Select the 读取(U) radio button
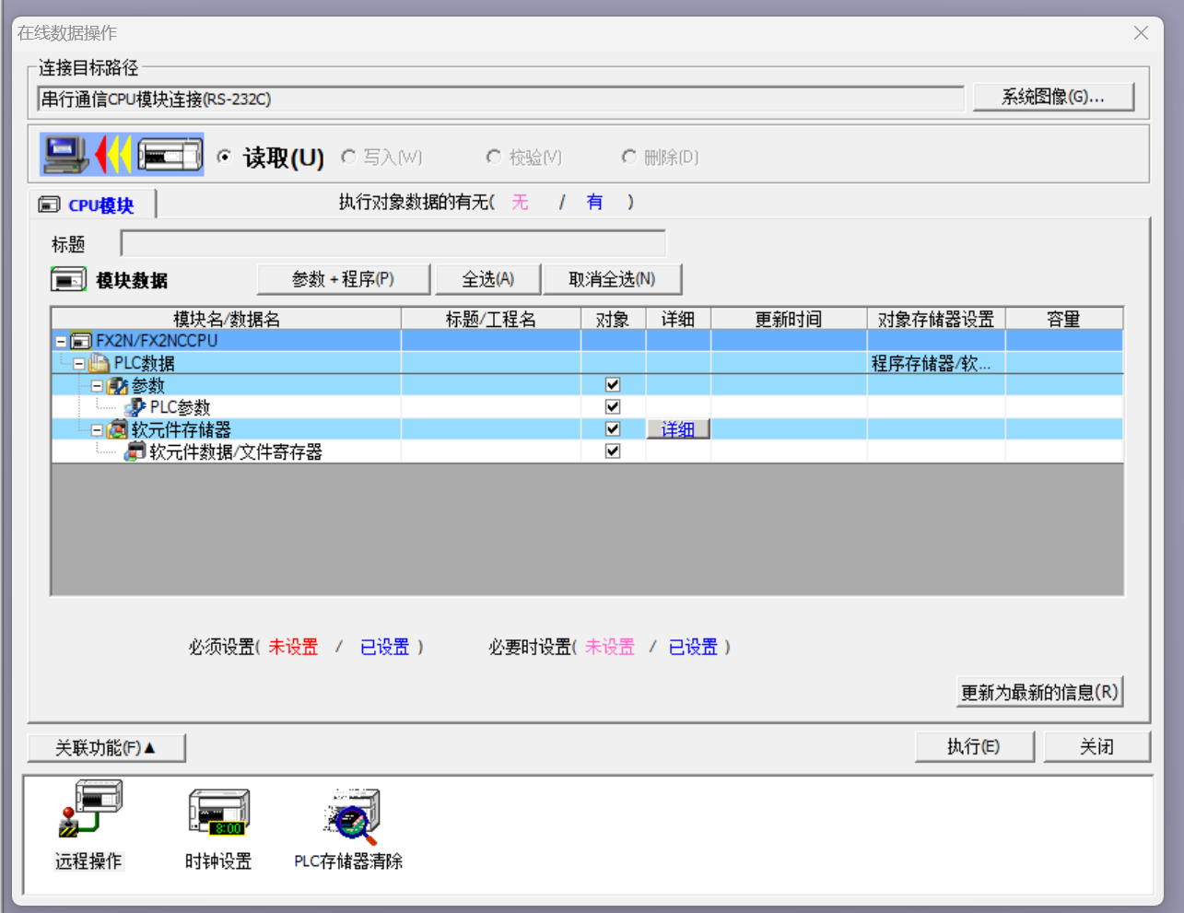The image size is (1184, 913). pos(224,158)
